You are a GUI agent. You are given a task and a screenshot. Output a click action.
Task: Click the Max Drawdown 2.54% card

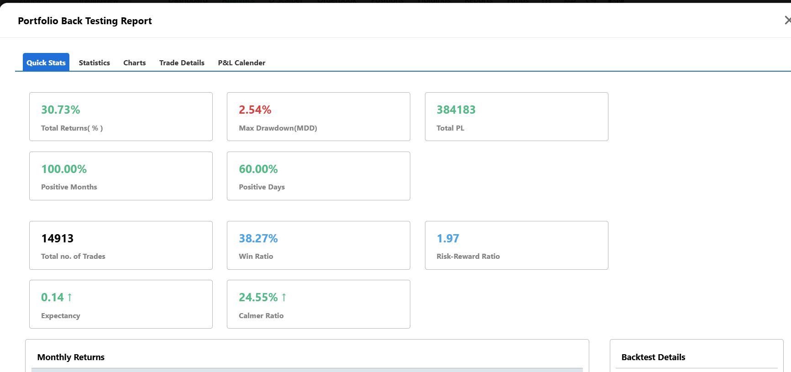tap(319, 116)
